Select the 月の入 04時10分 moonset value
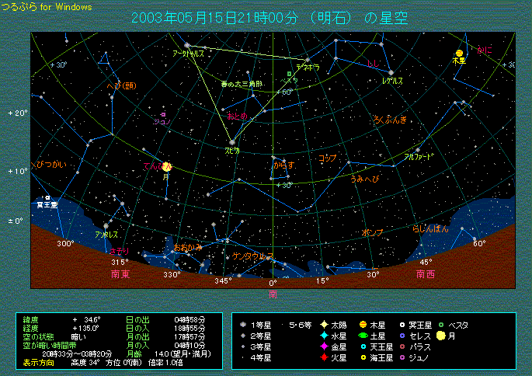 click(x=190, y=346)
